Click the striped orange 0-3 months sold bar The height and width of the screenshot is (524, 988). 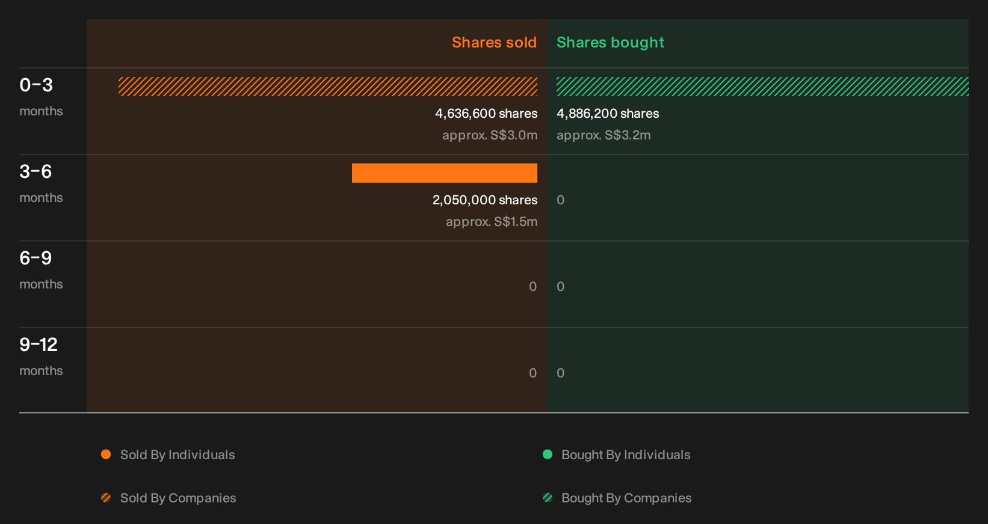point(328,87)
